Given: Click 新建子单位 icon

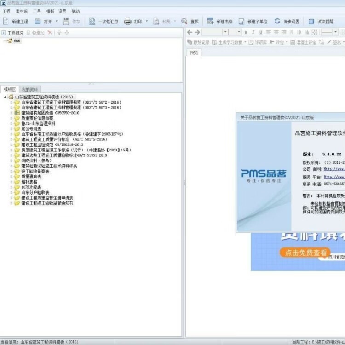Looking at the screenshot, I should tap(241, 21).
